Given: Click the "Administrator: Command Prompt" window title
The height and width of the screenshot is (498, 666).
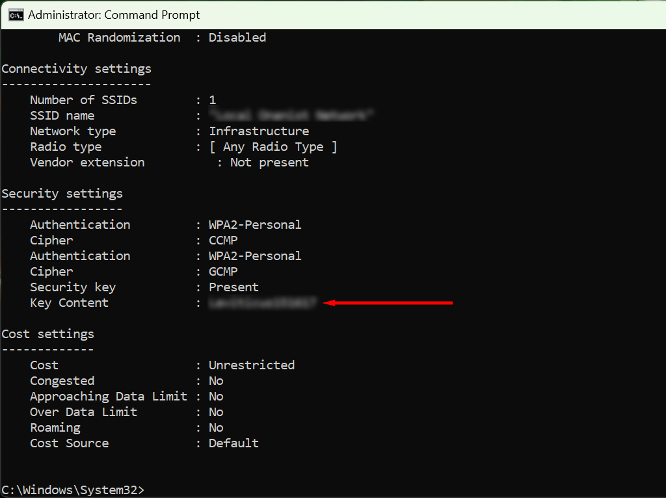Looking at the screenshot, I should tap(114, 14).
